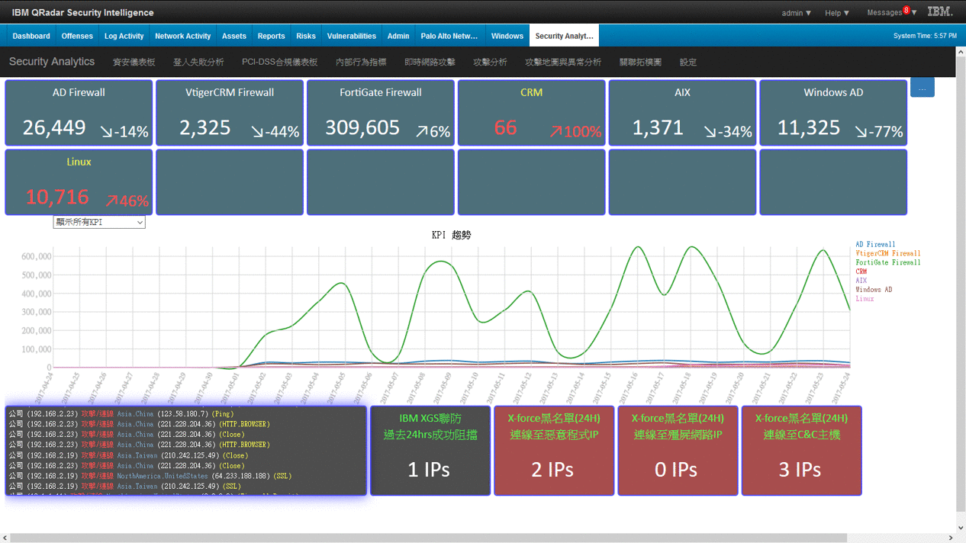This screenshot has width=966, height=543.
Task: Click the IBM logo
Action: click(939, 11)
